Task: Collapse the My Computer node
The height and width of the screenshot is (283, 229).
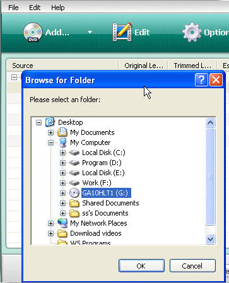Action: [x=50, y=142]
